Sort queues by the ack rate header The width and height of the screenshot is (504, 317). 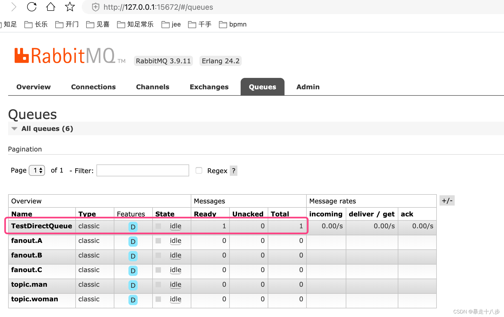[x=407, y=214]
